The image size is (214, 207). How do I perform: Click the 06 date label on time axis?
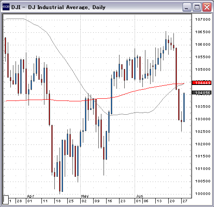146,201
